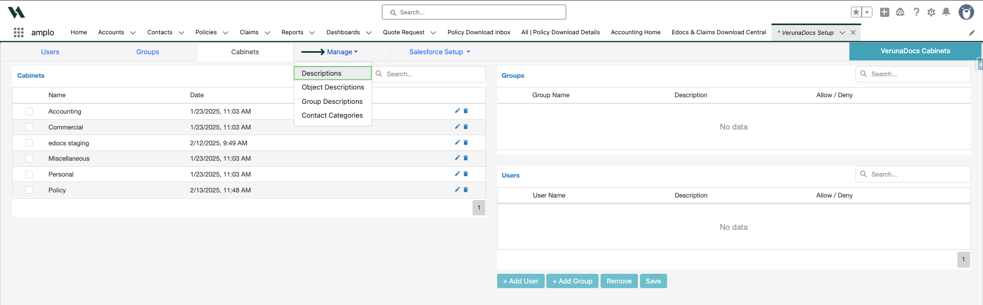Click the Remove button
The image size is (983, 305).
tap(619, 281)
